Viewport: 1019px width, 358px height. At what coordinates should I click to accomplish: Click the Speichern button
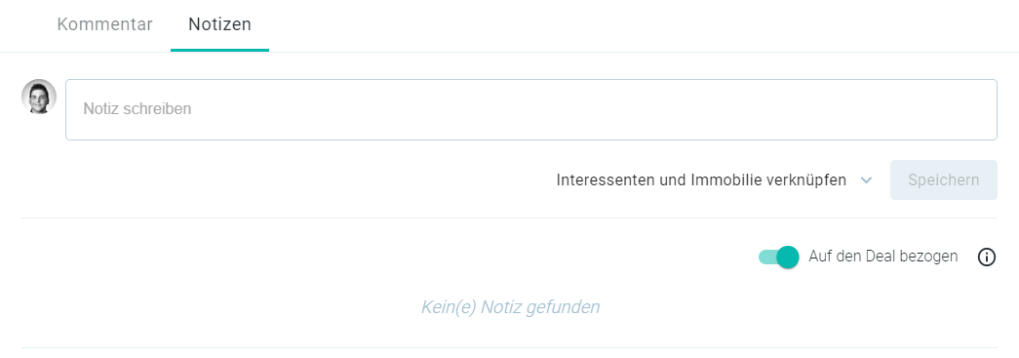[x=944, y=179]
